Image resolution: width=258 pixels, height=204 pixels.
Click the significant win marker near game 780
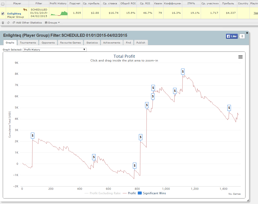click(134, 165)
